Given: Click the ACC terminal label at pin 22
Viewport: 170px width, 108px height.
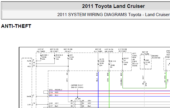Looking at the screenshot, I should click(29, 66).
